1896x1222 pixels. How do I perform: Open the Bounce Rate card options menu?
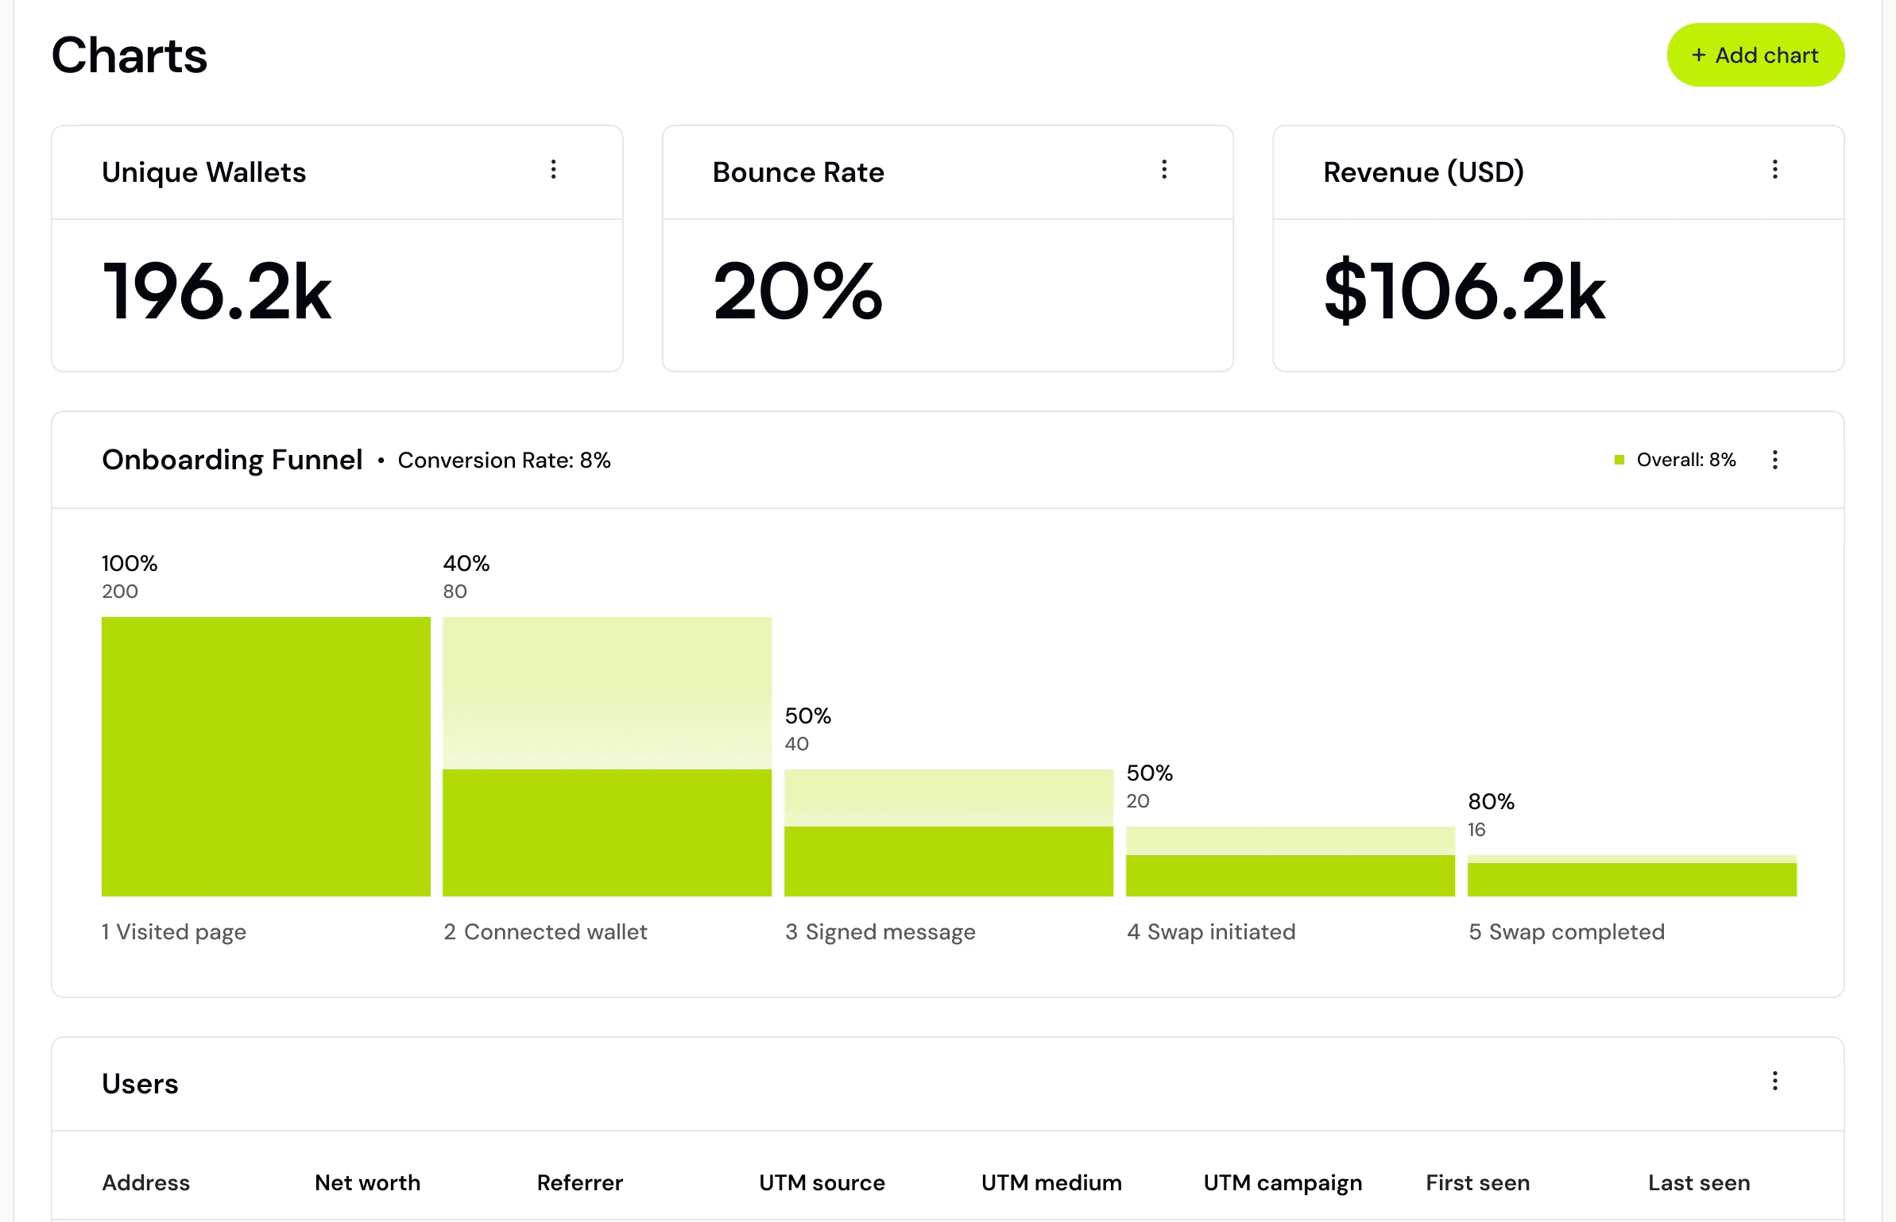pyautogui.click(x=1164, y=170)
